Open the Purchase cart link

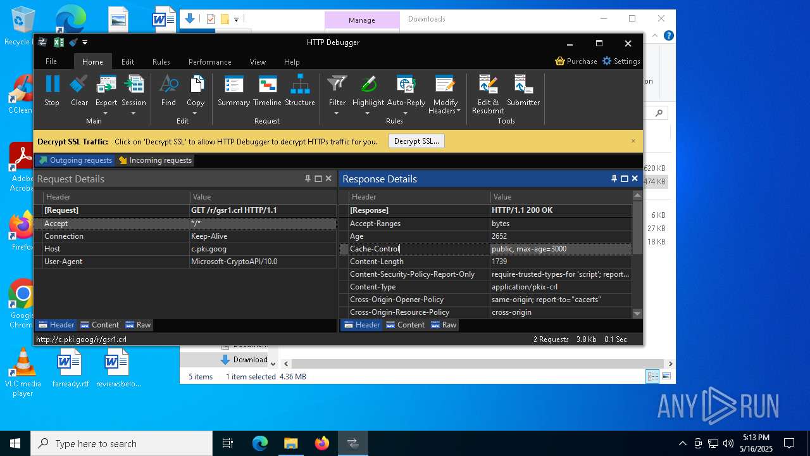(x=576, y=61)
